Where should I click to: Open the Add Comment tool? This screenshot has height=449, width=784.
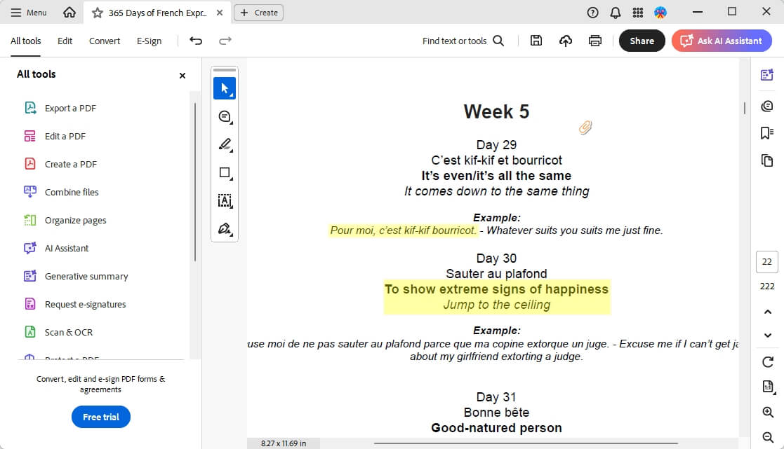pyautogui.click(x=225, y=116)
